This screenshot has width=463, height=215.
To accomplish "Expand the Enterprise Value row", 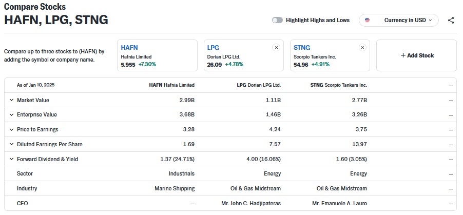I will click(11, 115).
